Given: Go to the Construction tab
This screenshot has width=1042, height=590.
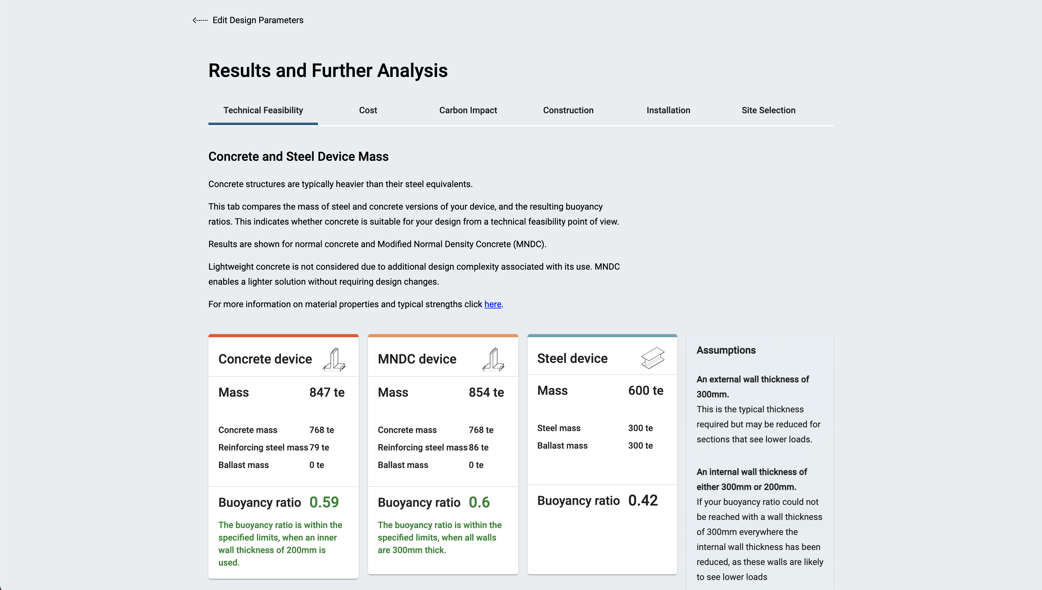Looking at the screenshot, I should click(x=568, y=110).
